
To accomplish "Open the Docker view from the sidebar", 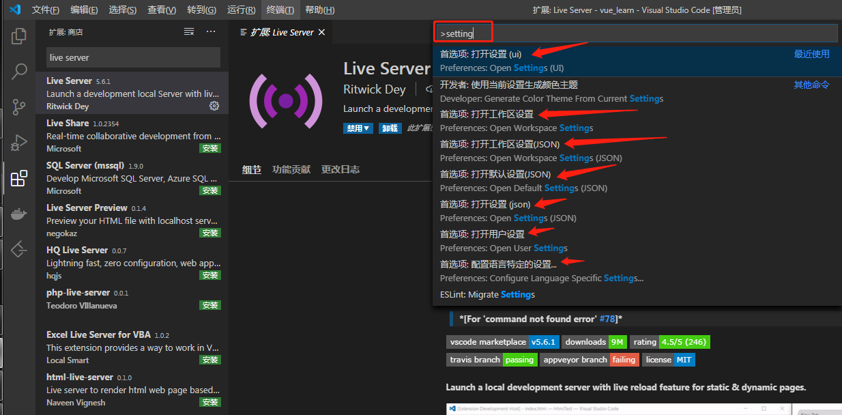I will point(18,214).
